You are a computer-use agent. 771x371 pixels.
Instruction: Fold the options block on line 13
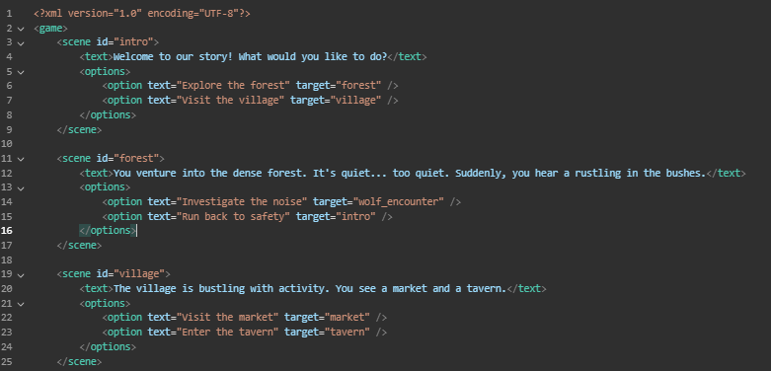(x=20, y=188)
